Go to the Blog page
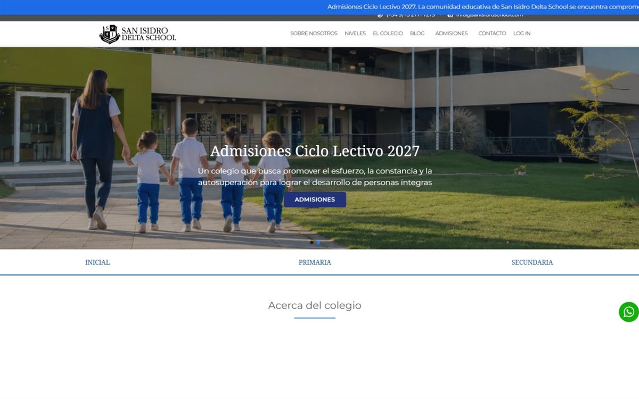 coord(417,34)
